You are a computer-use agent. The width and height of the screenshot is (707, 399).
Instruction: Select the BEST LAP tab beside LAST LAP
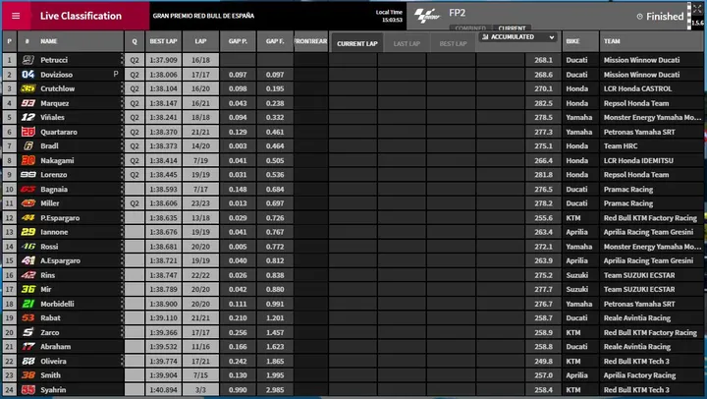tap(453, 43)
